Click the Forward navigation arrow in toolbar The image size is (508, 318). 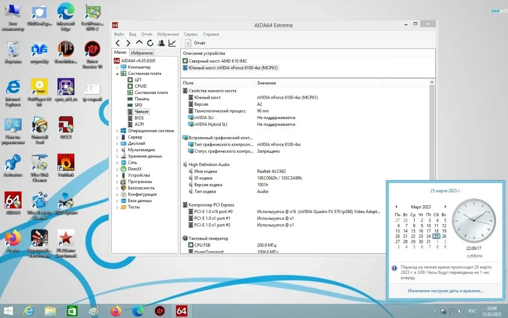point(127,43)
